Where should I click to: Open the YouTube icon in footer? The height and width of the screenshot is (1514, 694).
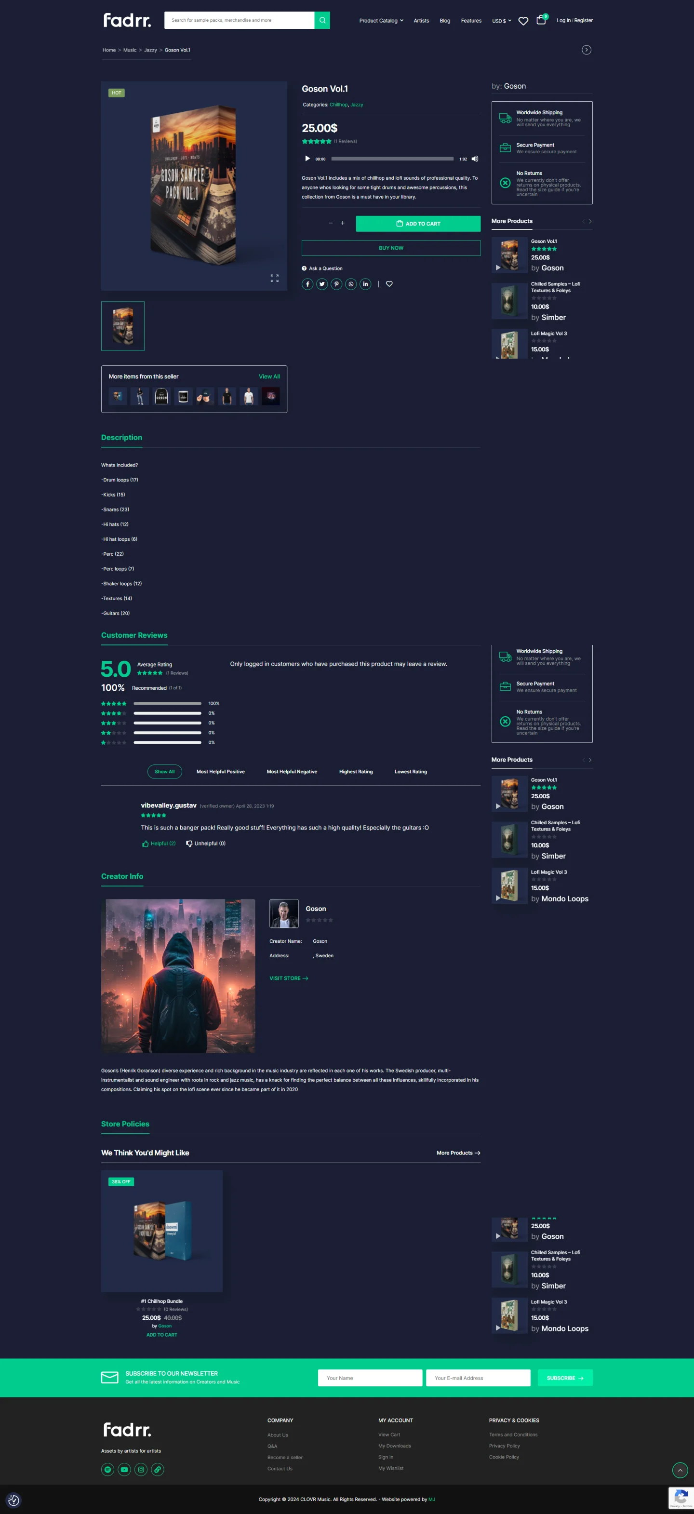click(124, 1469)
